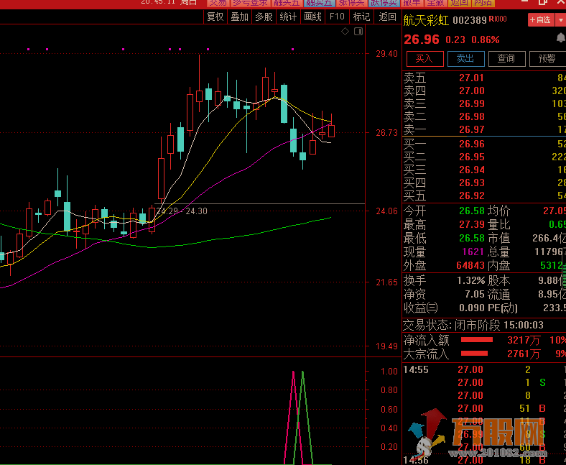Activate the 画线 drawing tool

tap(312, 17)
